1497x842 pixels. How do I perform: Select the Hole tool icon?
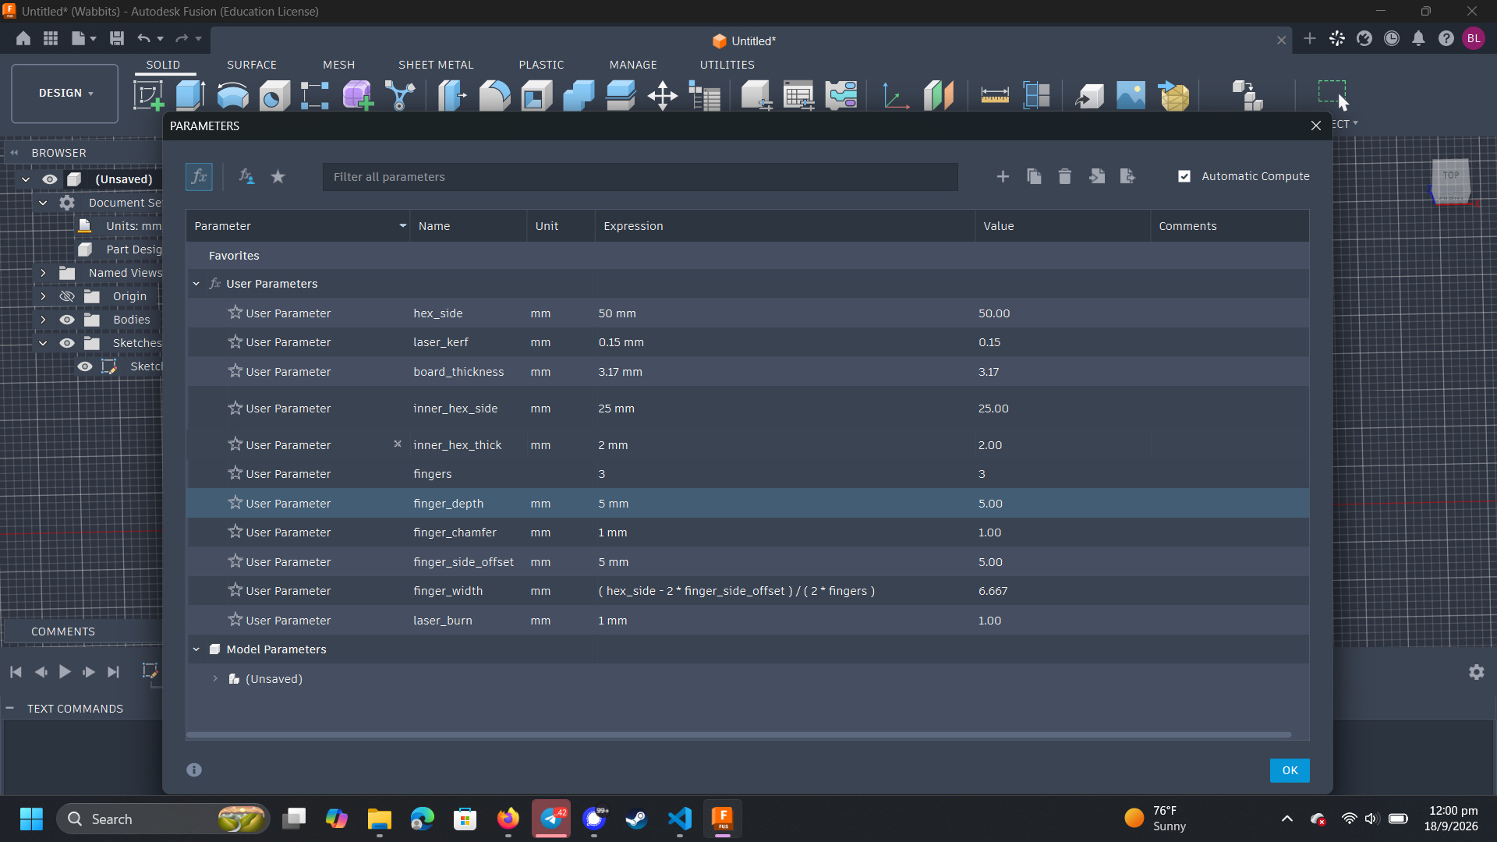point(274,96)
